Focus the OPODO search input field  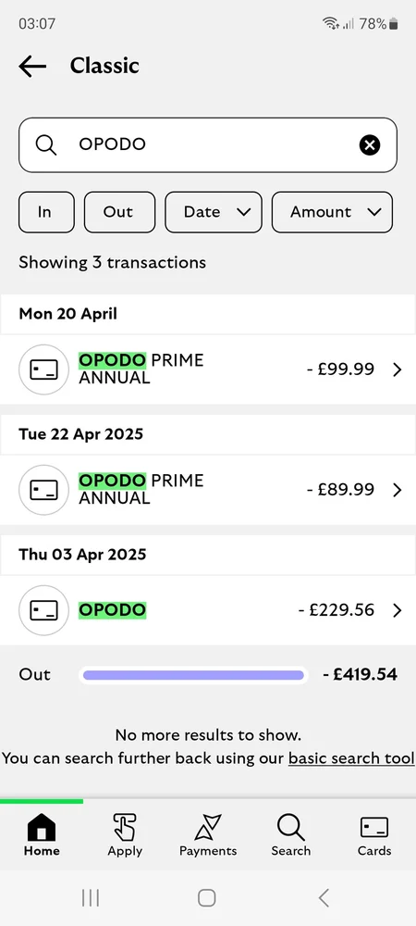[x=208, y=144]
